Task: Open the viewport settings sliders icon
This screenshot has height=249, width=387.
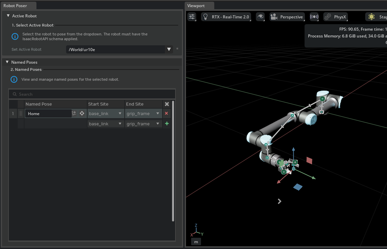Action: tap(192, 17)
